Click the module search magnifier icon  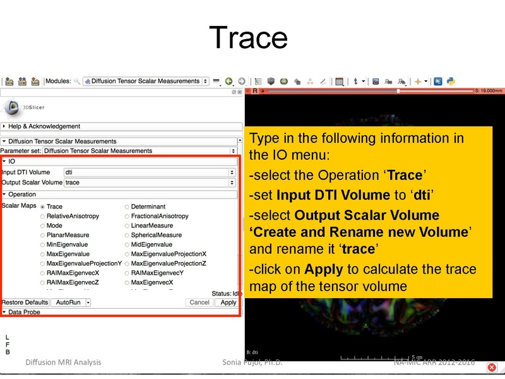pos(77,81)
